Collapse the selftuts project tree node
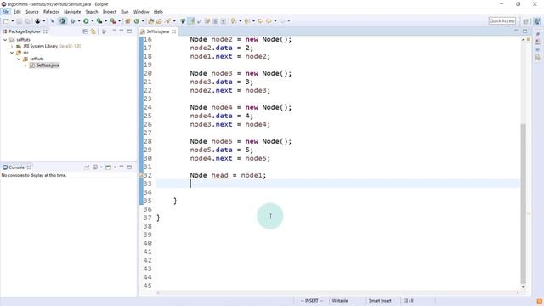The image size is (544, 306). coord(5,40)
